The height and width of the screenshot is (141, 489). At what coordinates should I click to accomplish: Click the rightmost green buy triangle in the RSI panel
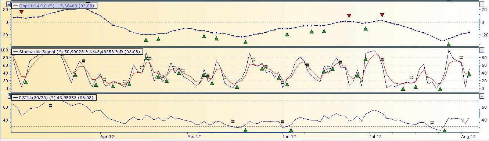[445, 130]
